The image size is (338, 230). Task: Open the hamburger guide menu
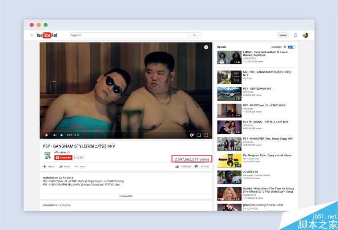click(32, 36)
